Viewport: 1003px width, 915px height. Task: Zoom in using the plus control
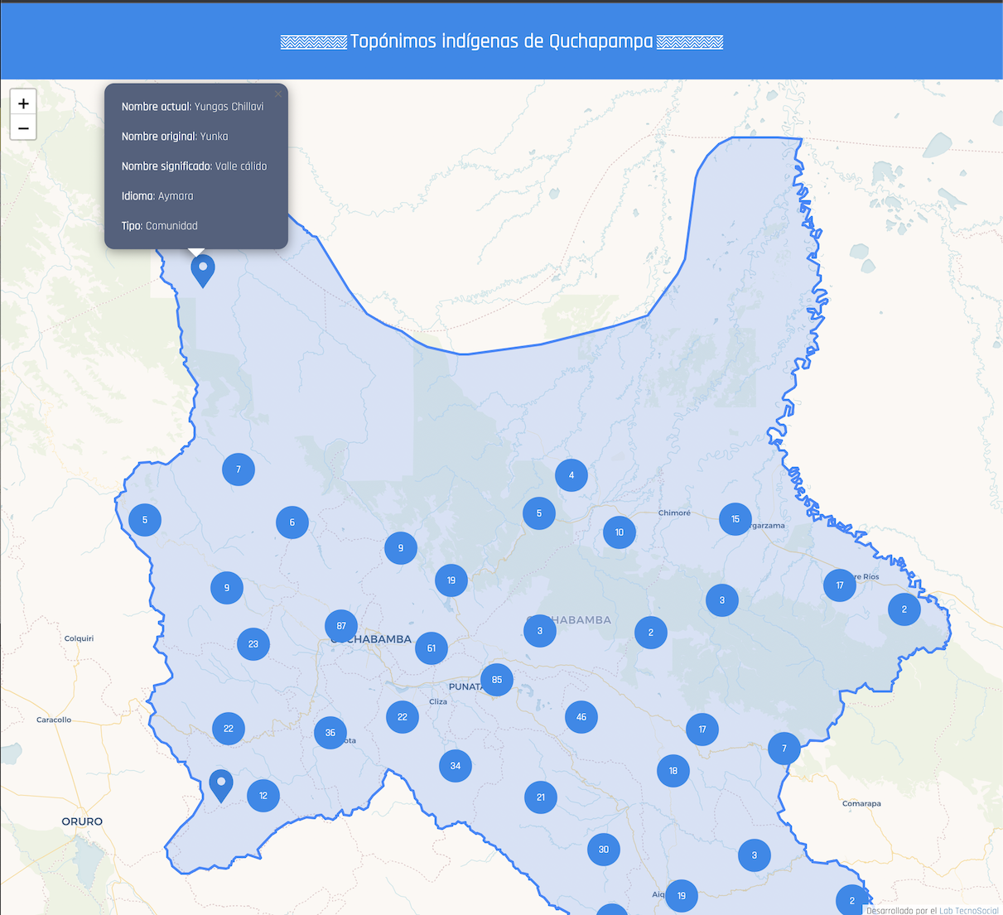[x=23, y=102]
